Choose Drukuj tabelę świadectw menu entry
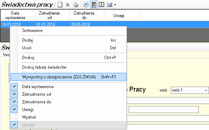This screenshot has height=130, width=209. 68,67
